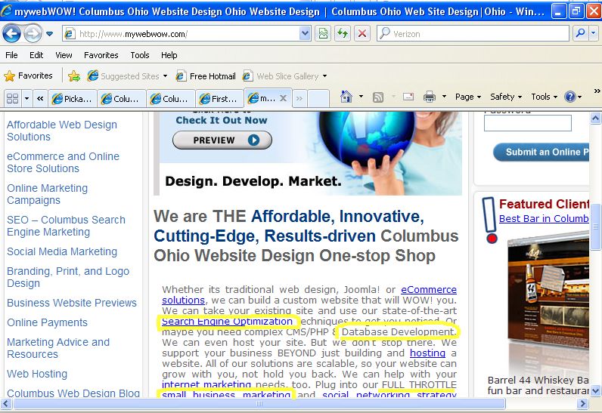Start search with the magnifier button
Image resolution: width=602 pixels, height=413 pixels.
tap(581, 34)
